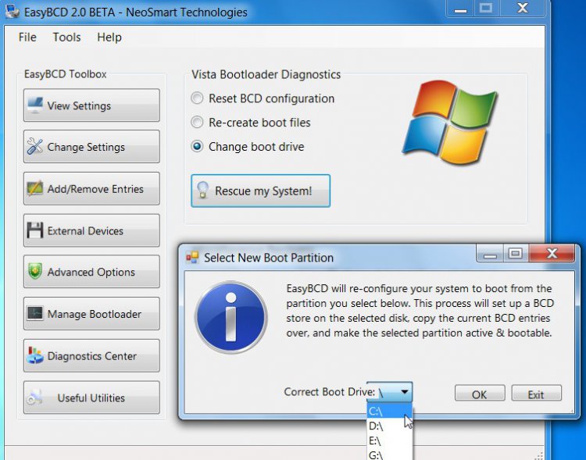586x460 pixels.
Task: Open the Tools menu
Action: point(66,37)
